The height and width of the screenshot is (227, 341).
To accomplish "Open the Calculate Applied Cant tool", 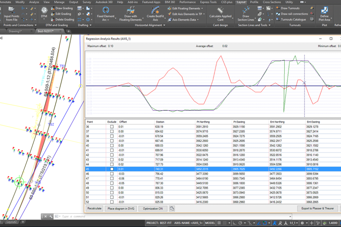I will (x=220, y=10).
